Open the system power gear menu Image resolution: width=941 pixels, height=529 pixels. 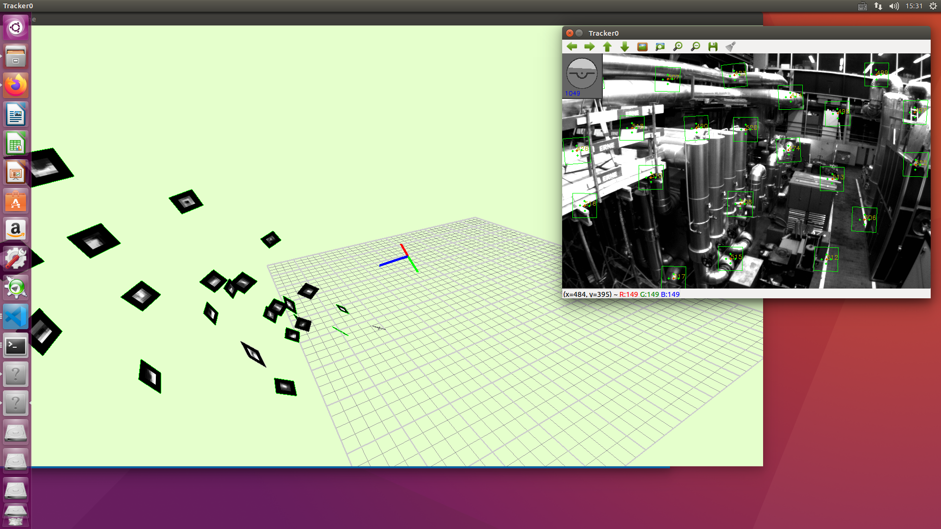tap(933, 6)
